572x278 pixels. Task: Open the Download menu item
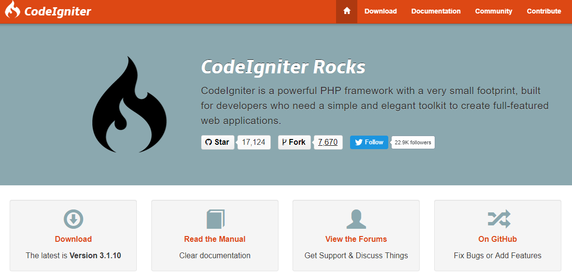381,11
